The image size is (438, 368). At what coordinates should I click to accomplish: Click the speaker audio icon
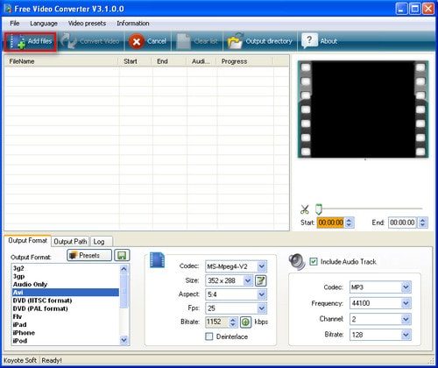(x=297, y=261)
